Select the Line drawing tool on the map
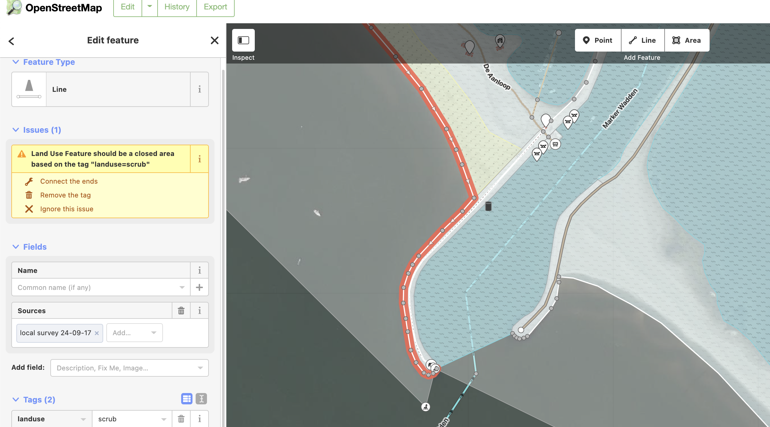Screen dimensions: 770x427 click(x=642, y=40)
